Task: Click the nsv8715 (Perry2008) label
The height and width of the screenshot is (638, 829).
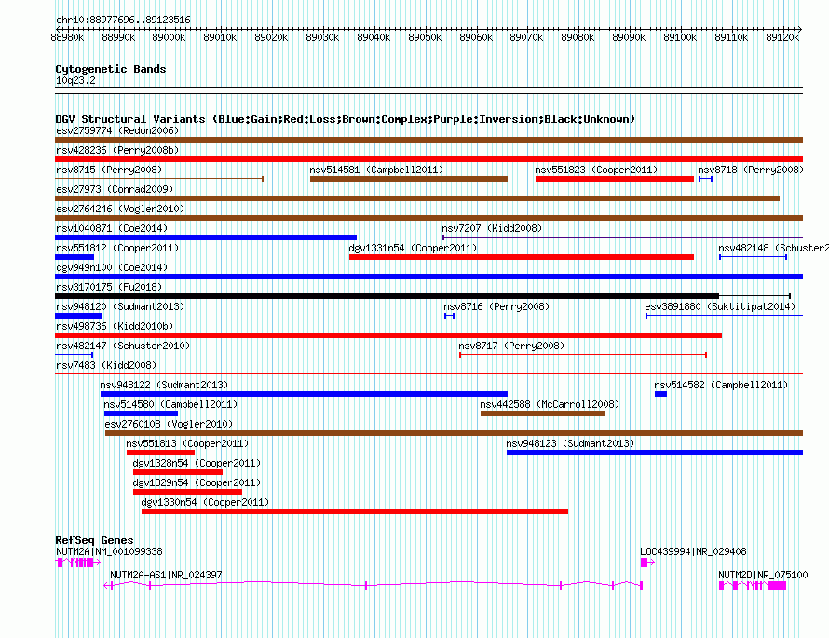Action: pyautogui.click(x=109, y=170)
